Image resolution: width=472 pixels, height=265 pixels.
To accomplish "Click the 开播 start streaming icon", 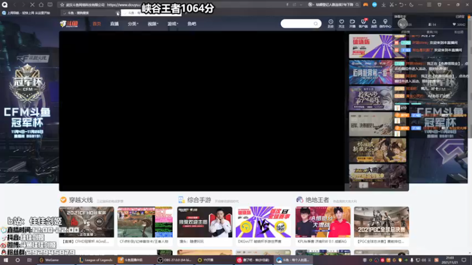I will coord(352,24).
